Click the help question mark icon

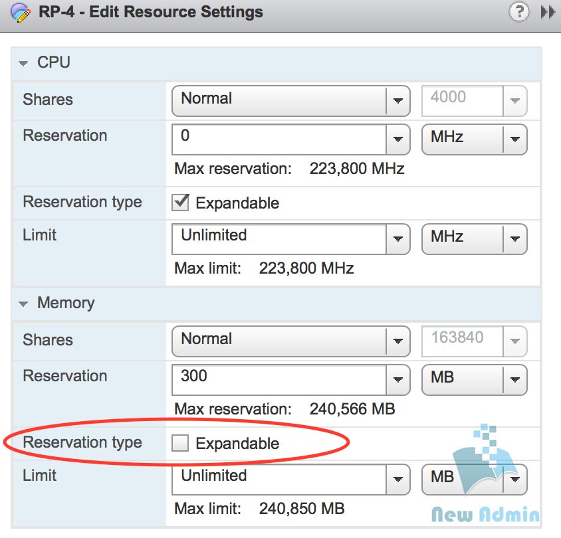518,12
